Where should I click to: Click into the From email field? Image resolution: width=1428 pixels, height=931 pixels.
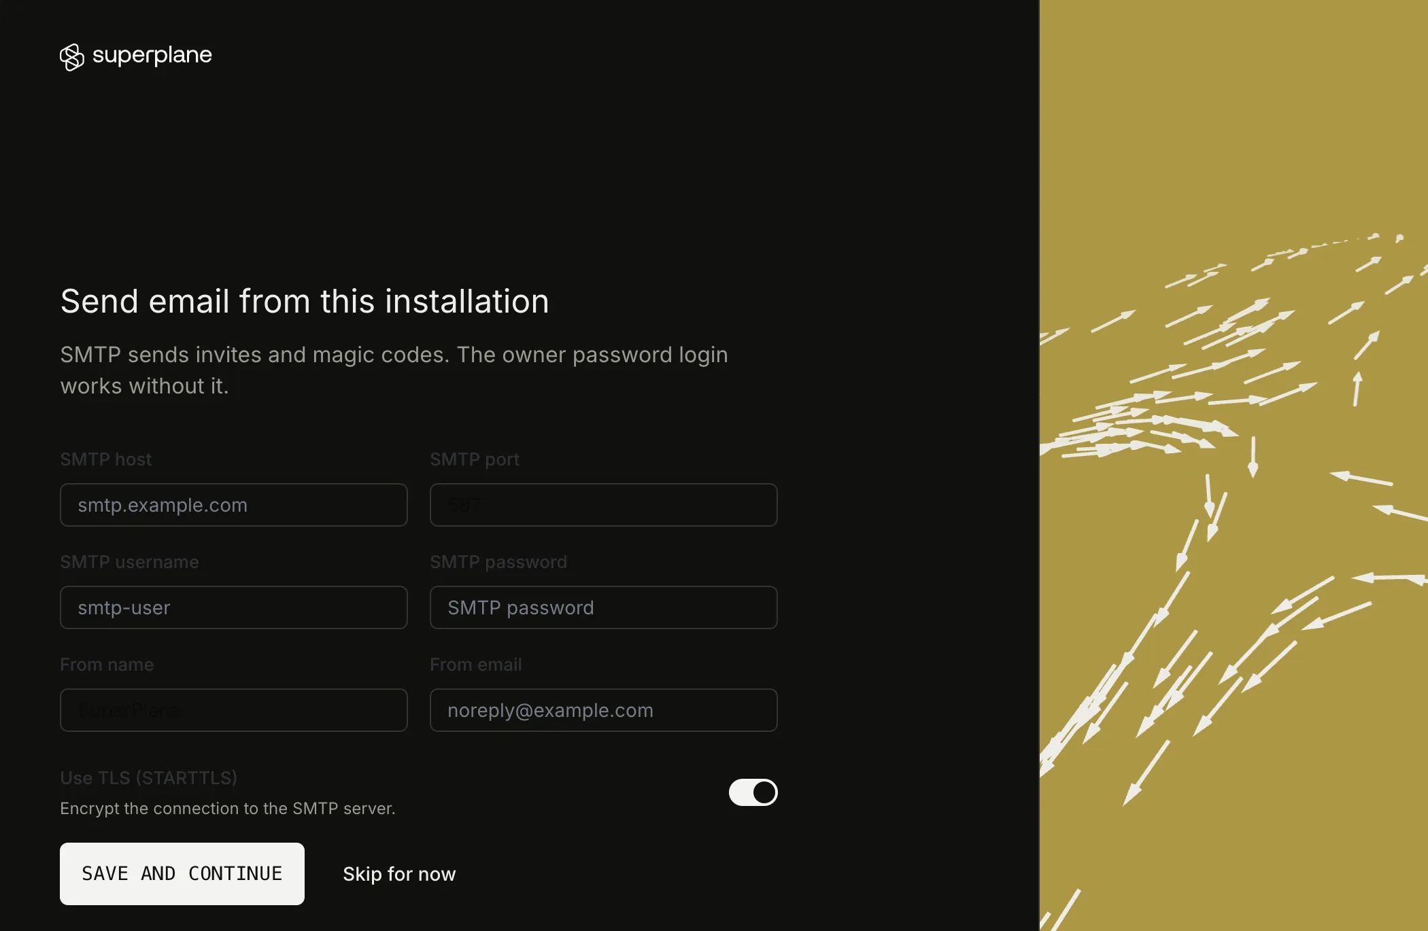pos(603,710)
